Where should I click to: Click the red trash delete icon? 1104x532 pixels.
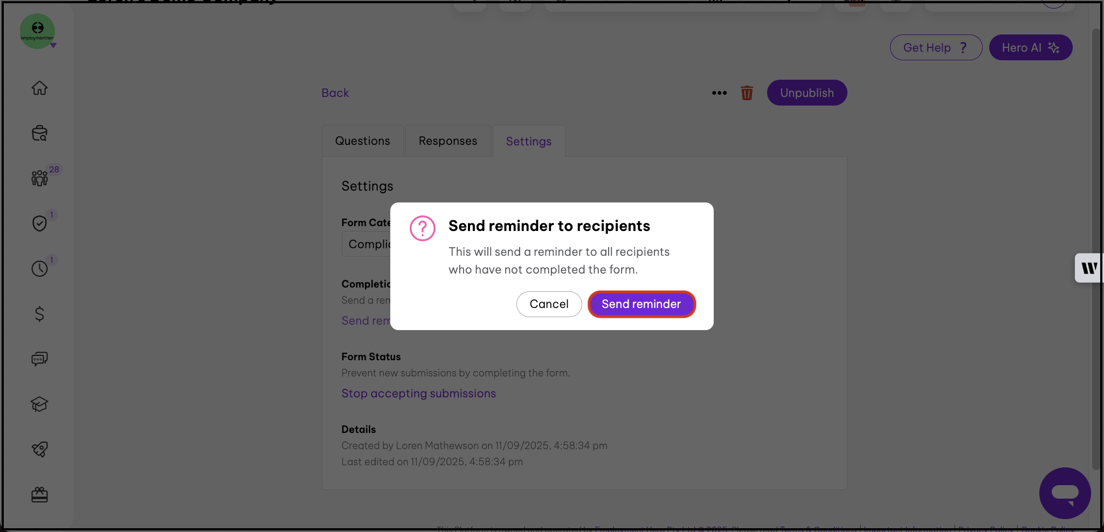pos(747,93)
